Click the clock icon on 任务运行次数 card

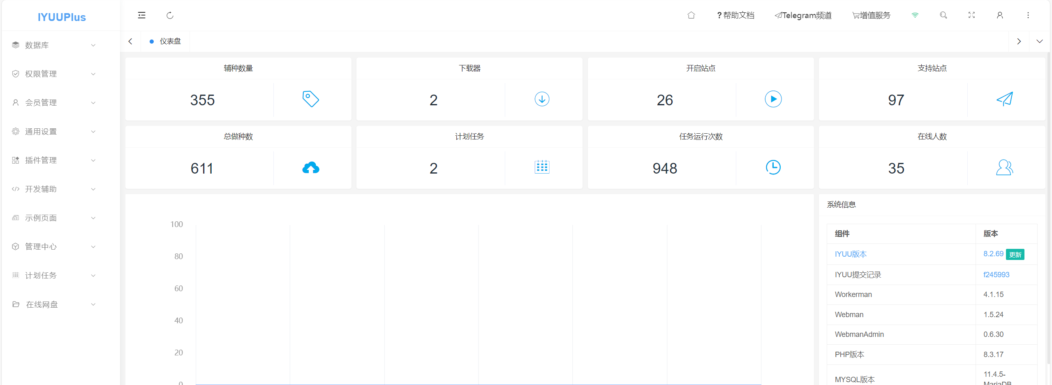coord(773,167)
